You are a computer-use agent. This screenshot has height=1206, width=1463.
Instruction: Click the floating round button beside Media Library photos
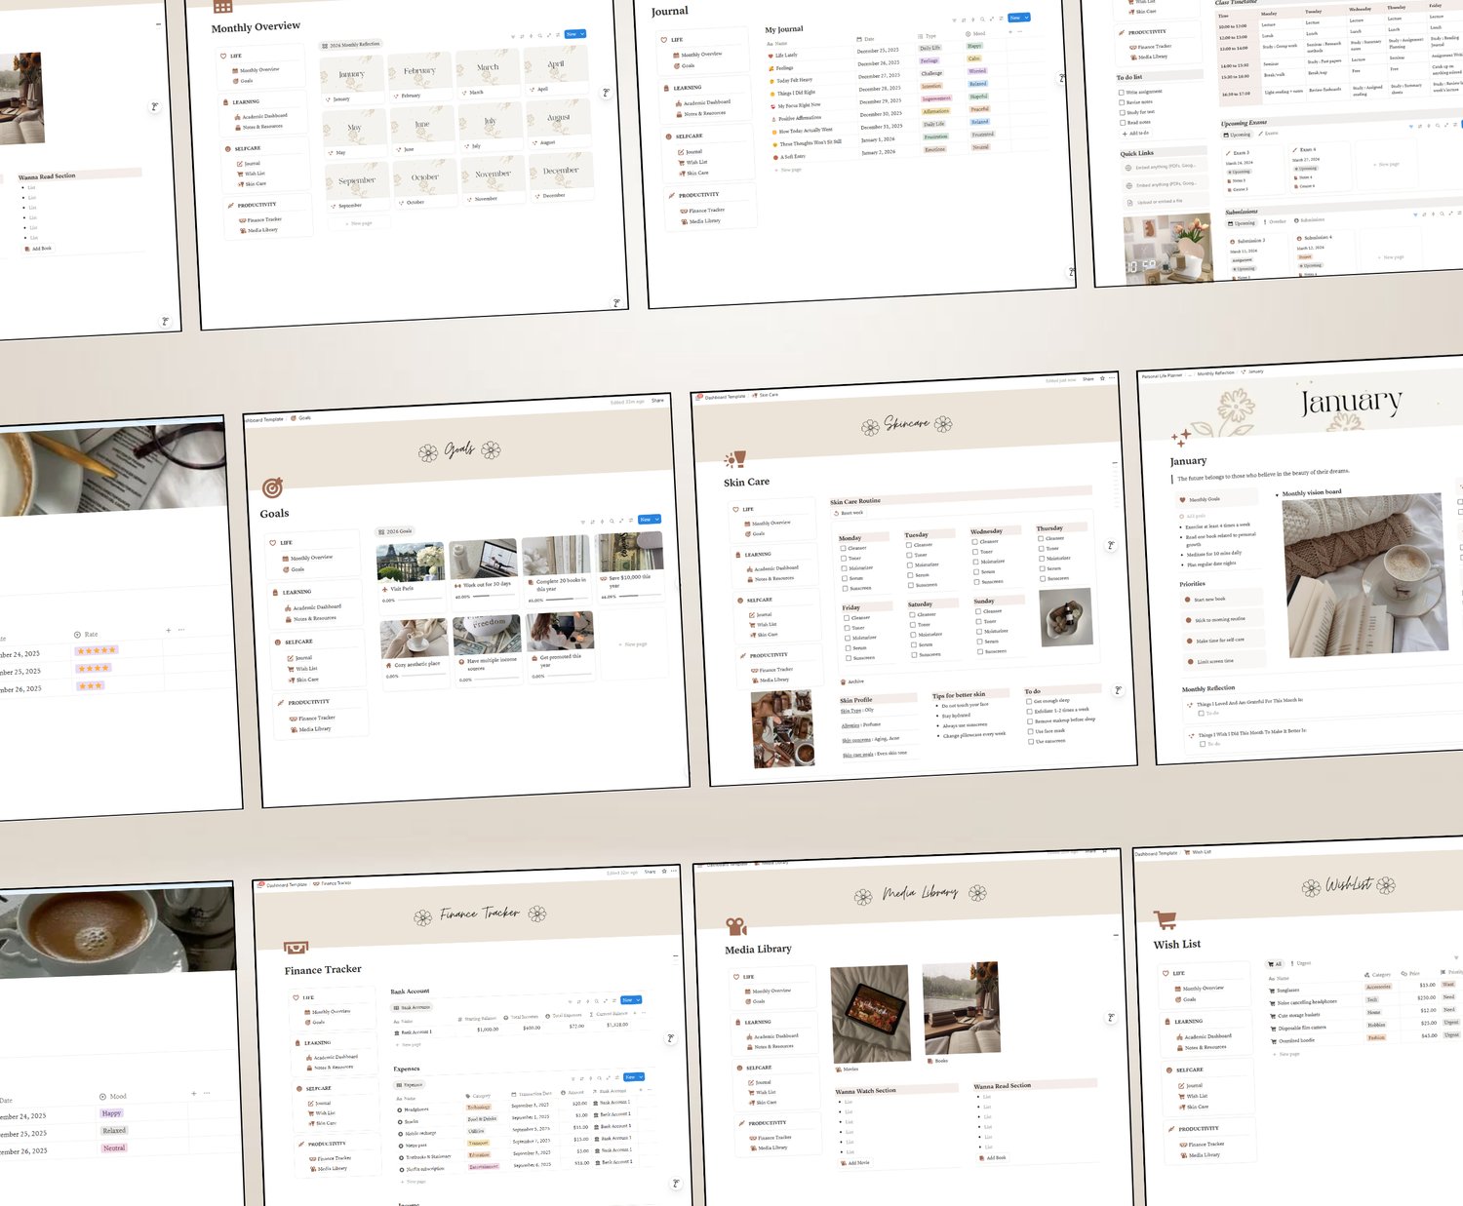point(1110,1018)
